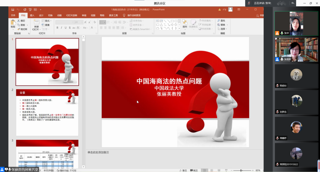The image size is (320, 172).
Task: Click the warning triangle icon in title bar
Action: coord(220,10)
